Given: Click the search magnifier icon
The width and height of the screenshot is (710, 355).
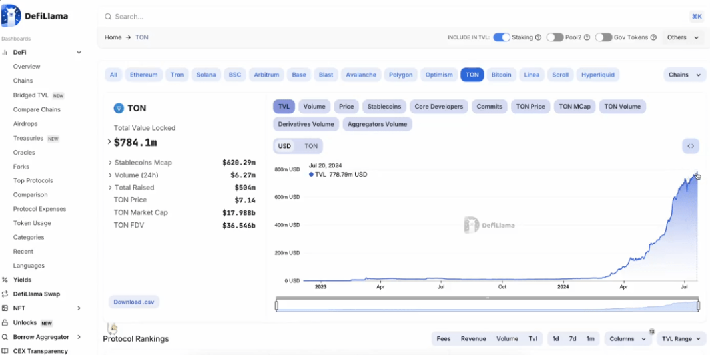Looking at the screenshot, I should coord(108,17).
